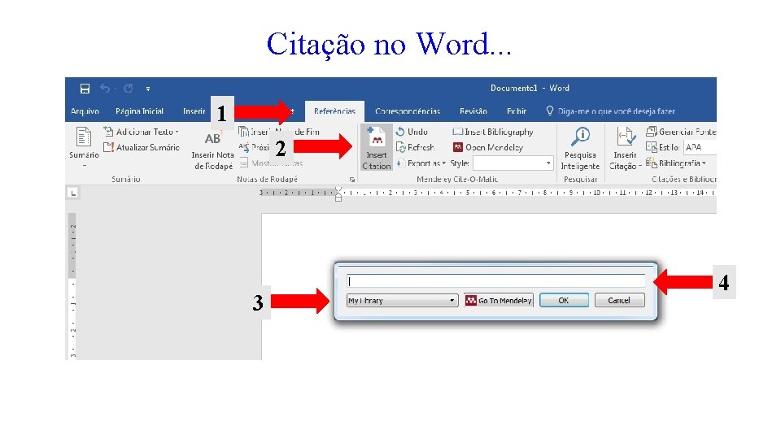Image resolution: width=781 pixels, height=439 pixels.
Task: Switch to the Inserir tab
Action: pos(194,111)
